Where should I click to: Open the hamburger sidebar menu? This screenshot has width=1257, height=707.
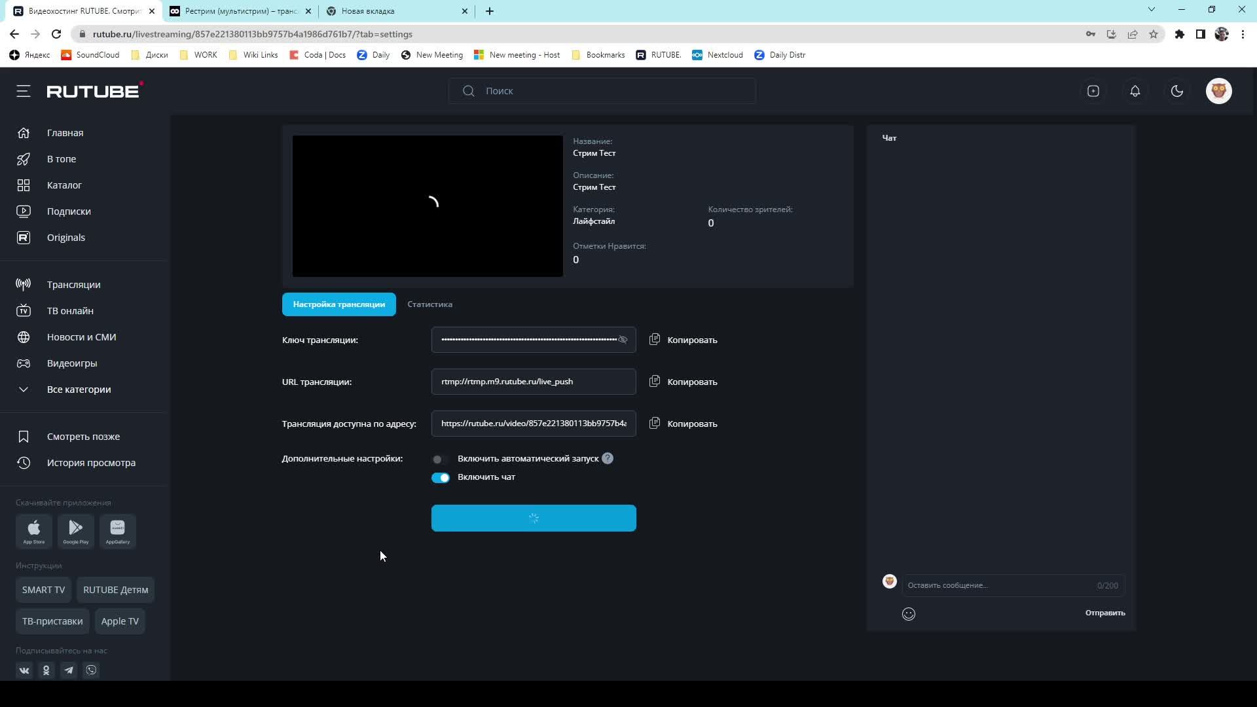(x=24, y=91)
